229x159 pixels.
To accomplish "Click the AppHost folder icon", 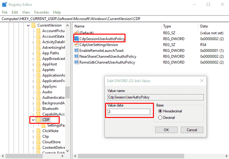I will 39,64.
